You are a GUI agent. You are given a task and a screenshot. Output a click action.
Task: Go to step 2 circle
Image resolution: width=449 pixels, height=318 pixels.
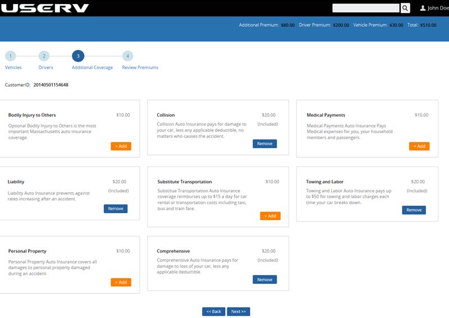click(x=44, y=56)
